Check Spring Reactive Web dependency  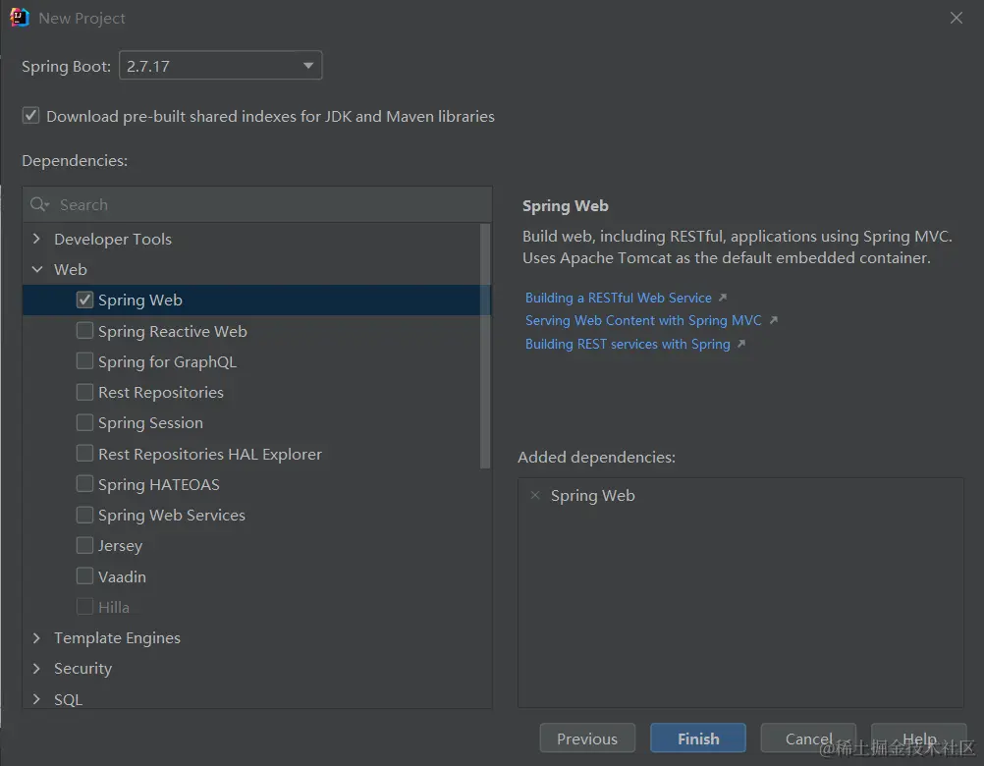coord(84,331)
